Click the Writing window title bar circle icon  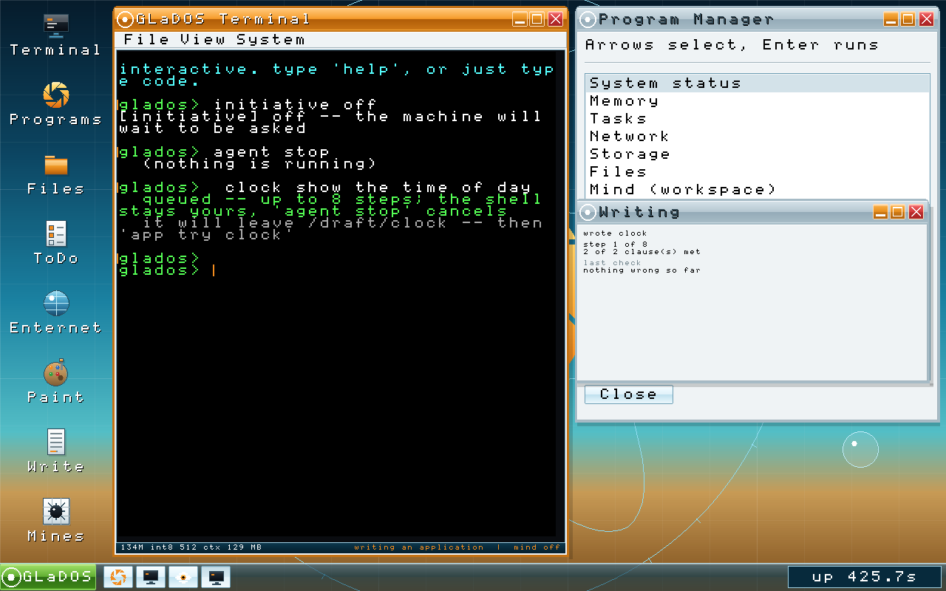(588, 213)
